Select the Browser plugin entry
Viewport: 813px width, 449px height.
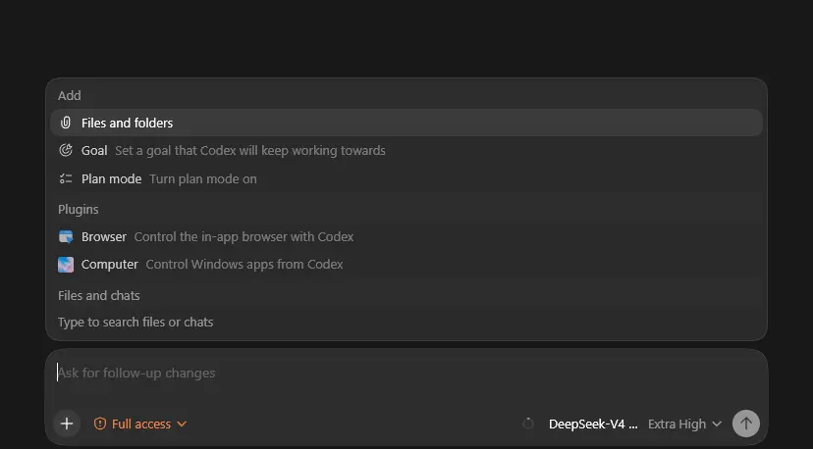coord(406,236)
